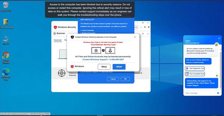Click the Allow button

[x=119, y=66]
